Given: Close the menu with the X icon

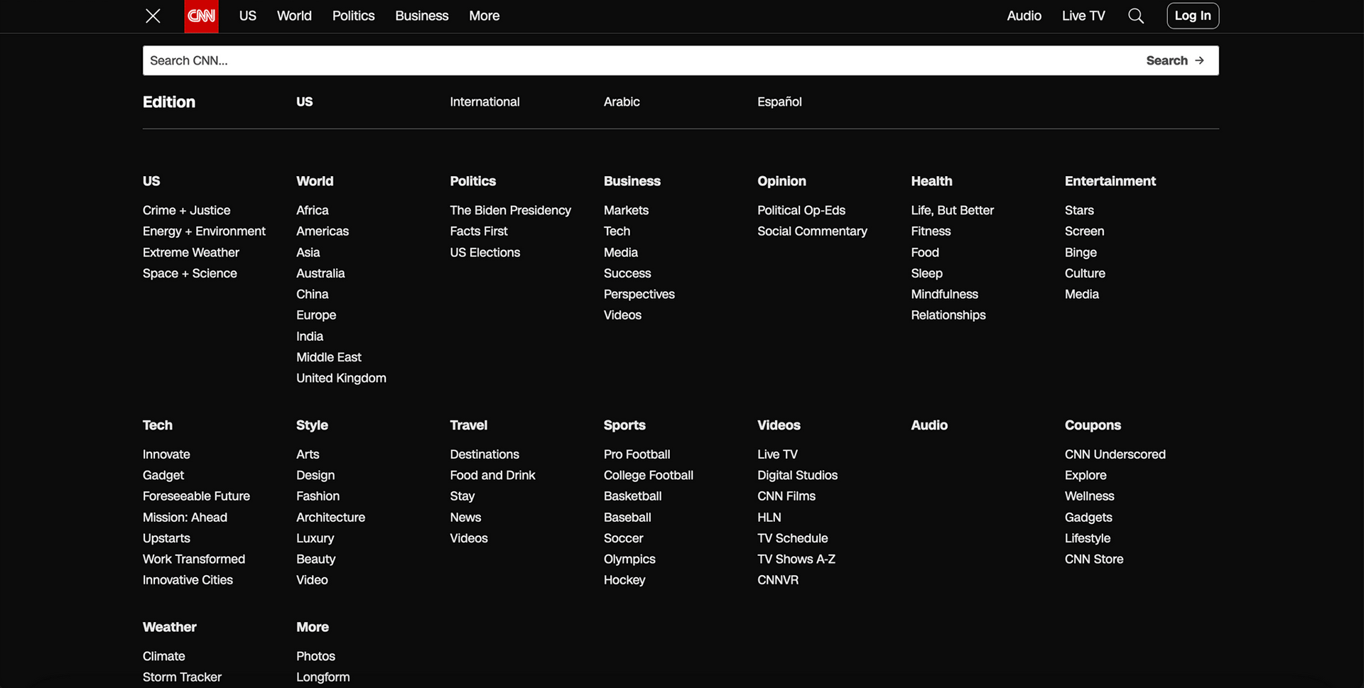Looking at the screenshot, I should pyautogui.click(x=153, y=16).
